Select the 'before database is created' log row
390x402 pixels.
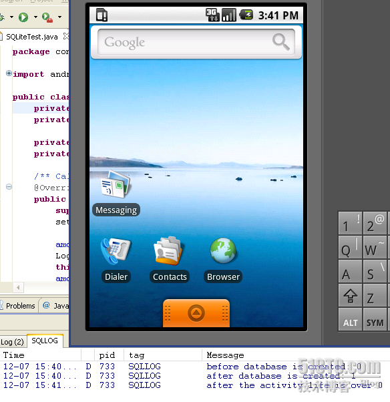coord(195,367)
